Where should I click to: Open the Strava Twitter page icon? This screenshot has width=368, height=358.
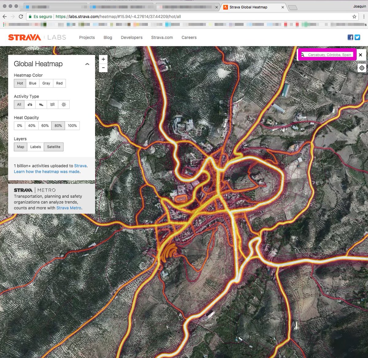click(357, 37)
